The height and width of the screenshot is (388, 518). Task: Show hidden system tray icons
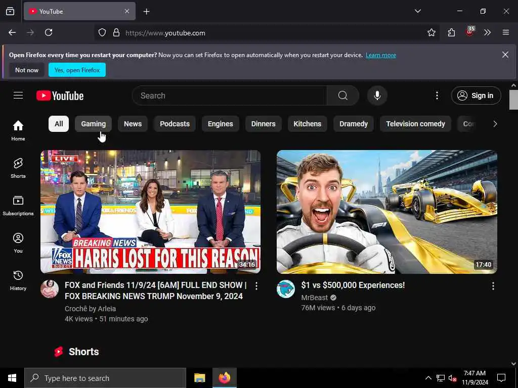point(428,378)
